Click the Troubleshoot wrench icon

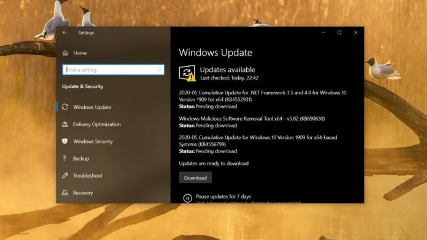tap(65, 175)
